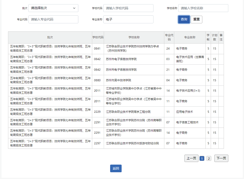Focus the 专业名称 field containing 电子

tap(128, 19)
